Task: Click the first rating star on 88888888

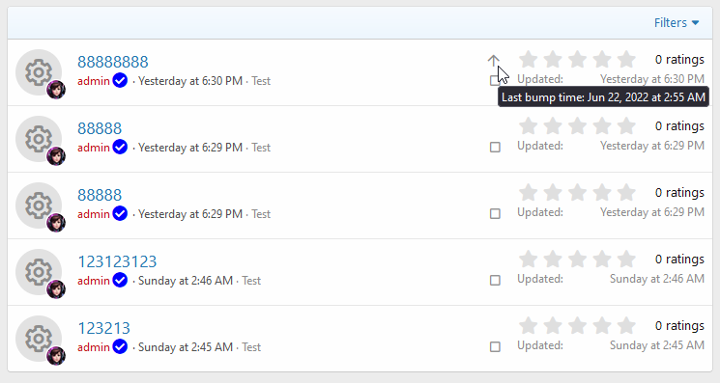Action: click(x=528, y=60)
